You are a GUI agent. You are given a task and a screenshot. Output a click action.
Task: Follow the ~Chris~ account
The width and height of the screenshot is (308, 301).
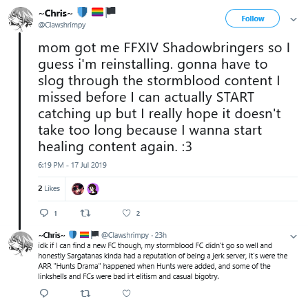(252, 19)
